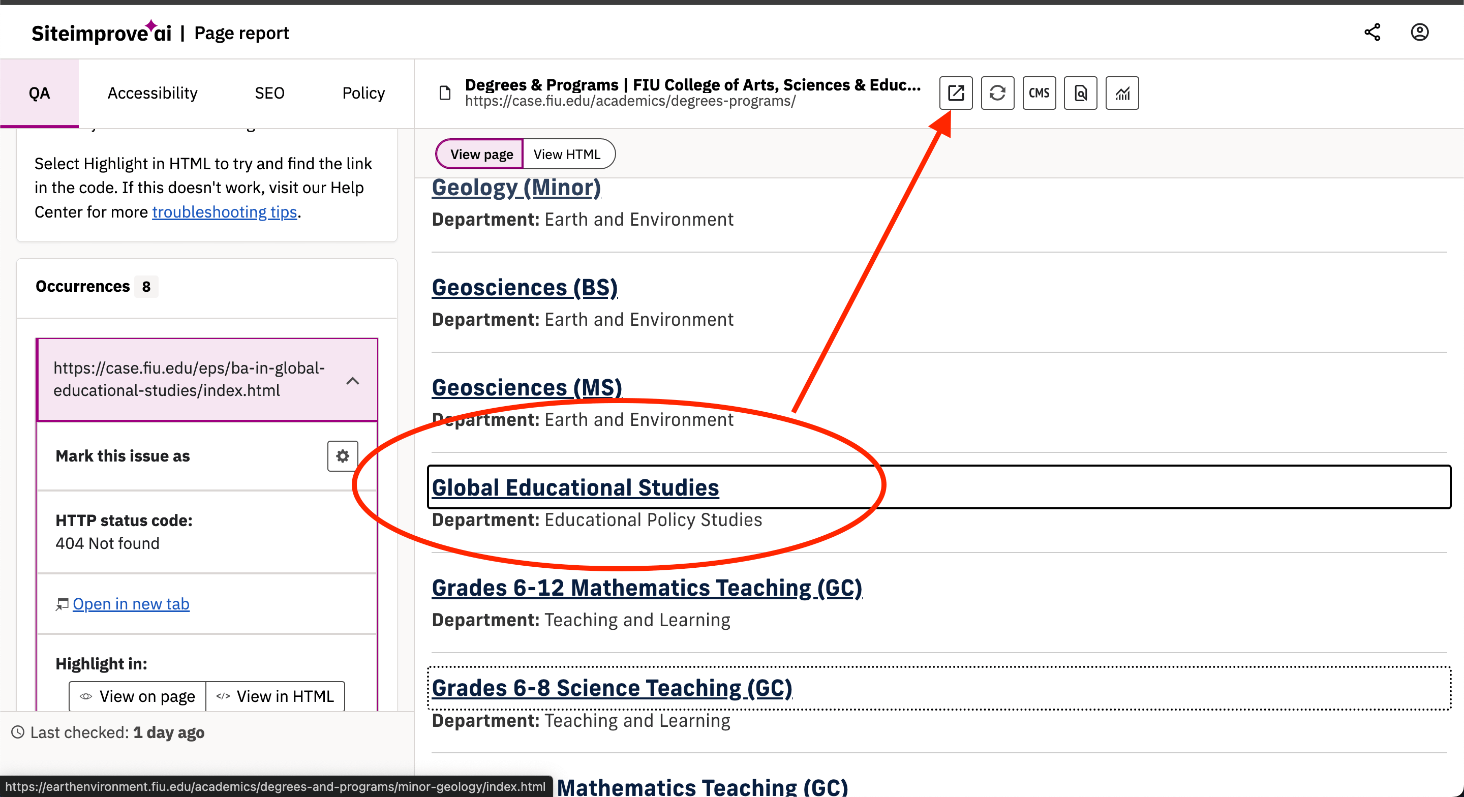Switch to the Accessibility tab
This screenshot has width=1464, height=797.
point(152,93)
